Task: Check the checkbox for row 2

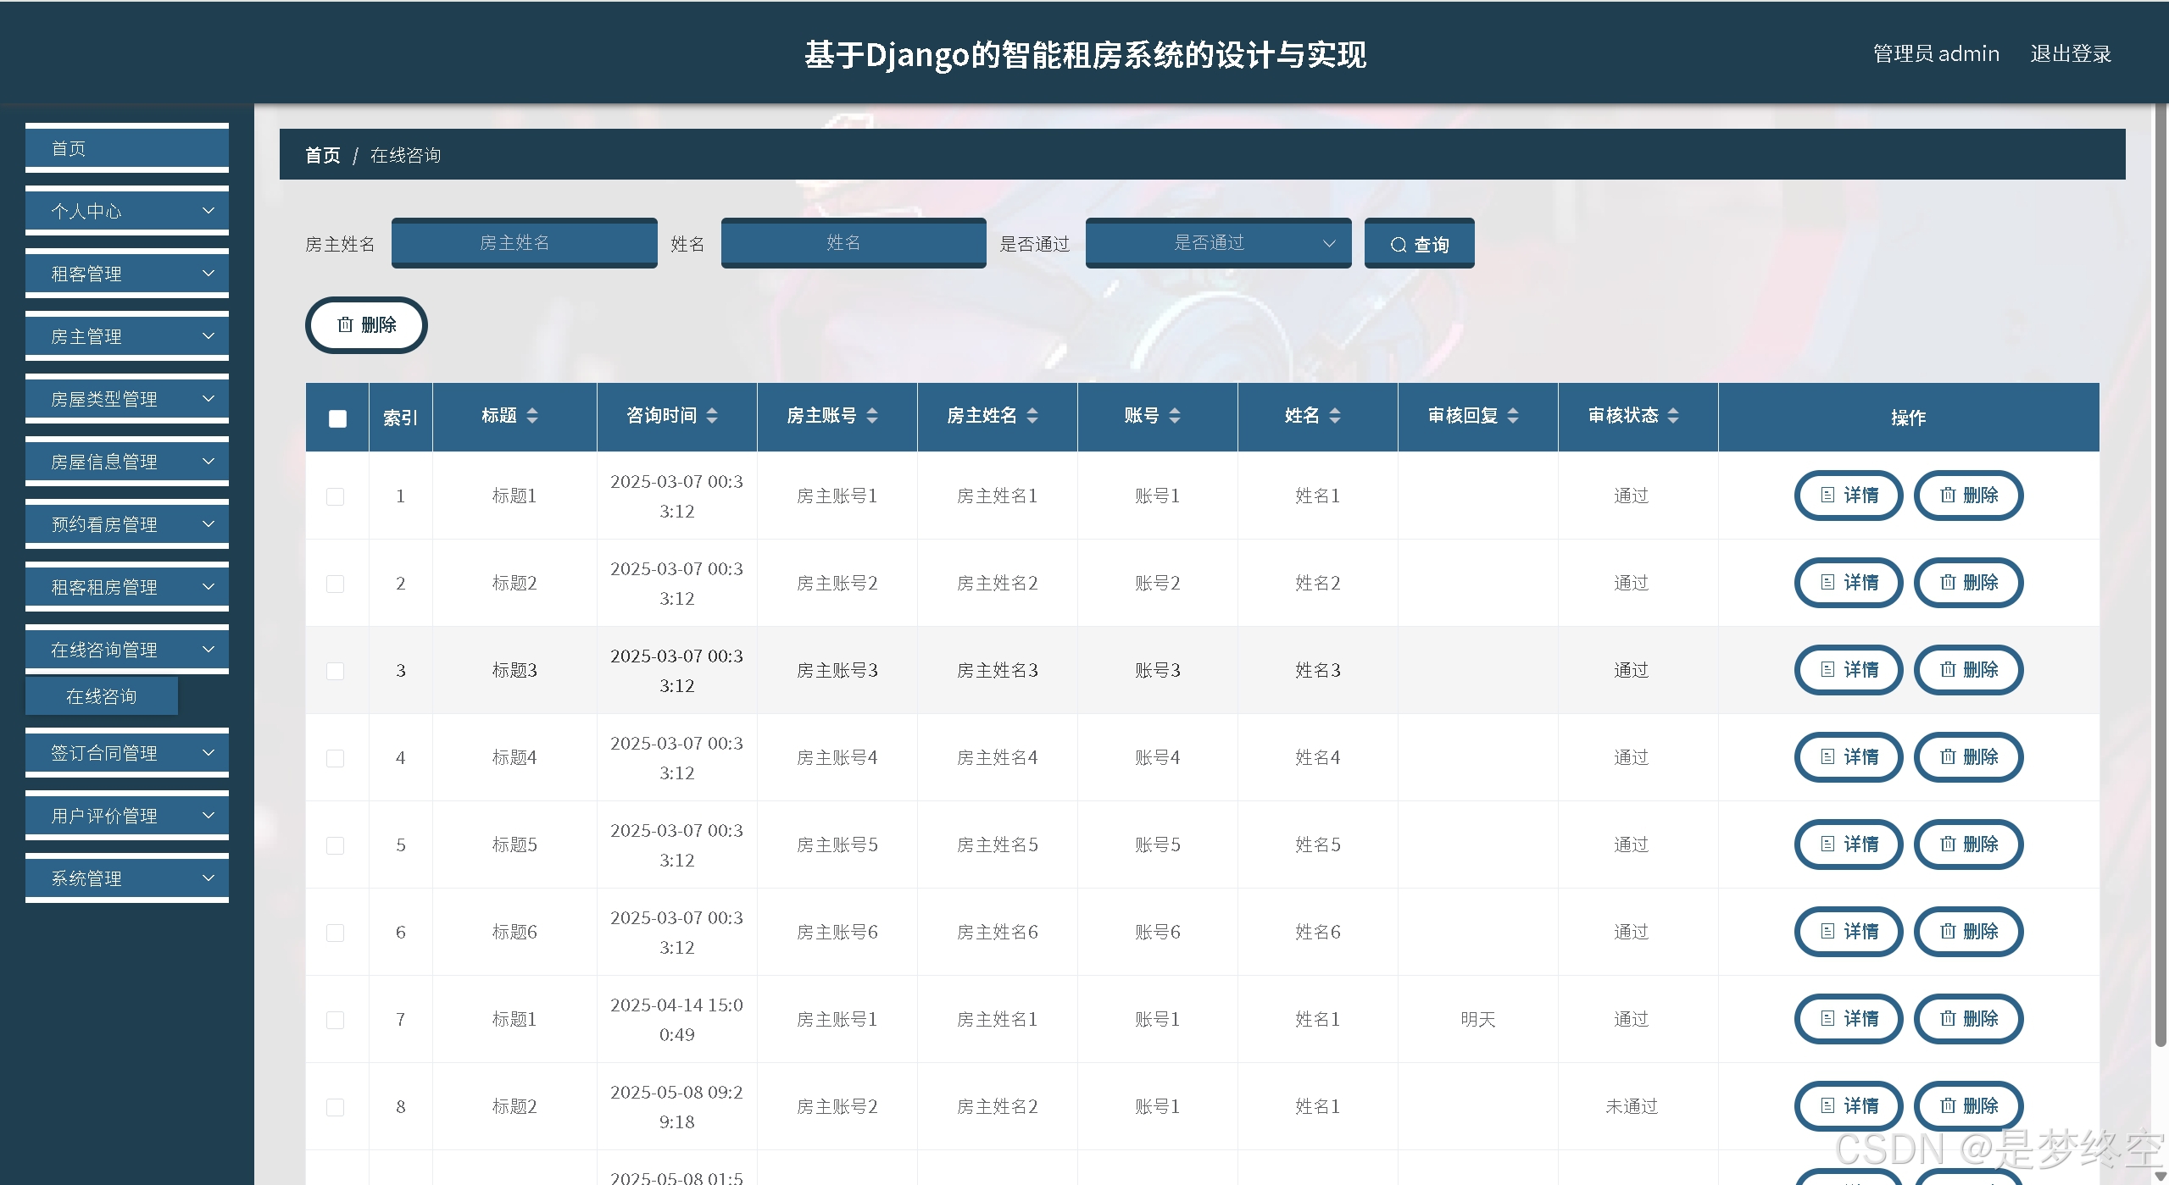Action: pos(336,584)
